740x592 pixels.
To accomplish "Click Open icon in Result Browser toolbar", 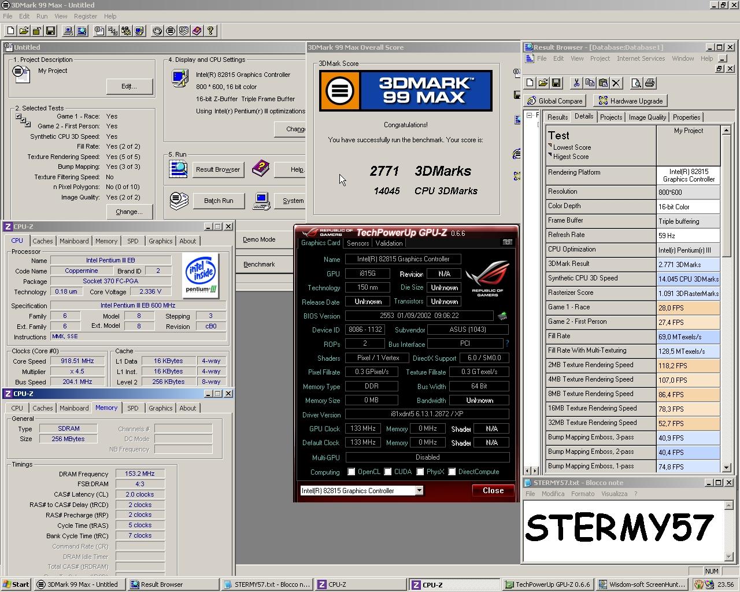I will pos(543,83).
